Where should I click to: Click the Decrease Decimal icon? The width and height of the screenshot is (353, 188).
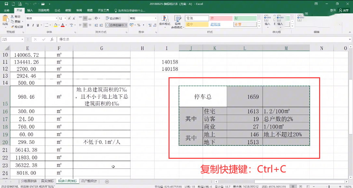point(155,25)
